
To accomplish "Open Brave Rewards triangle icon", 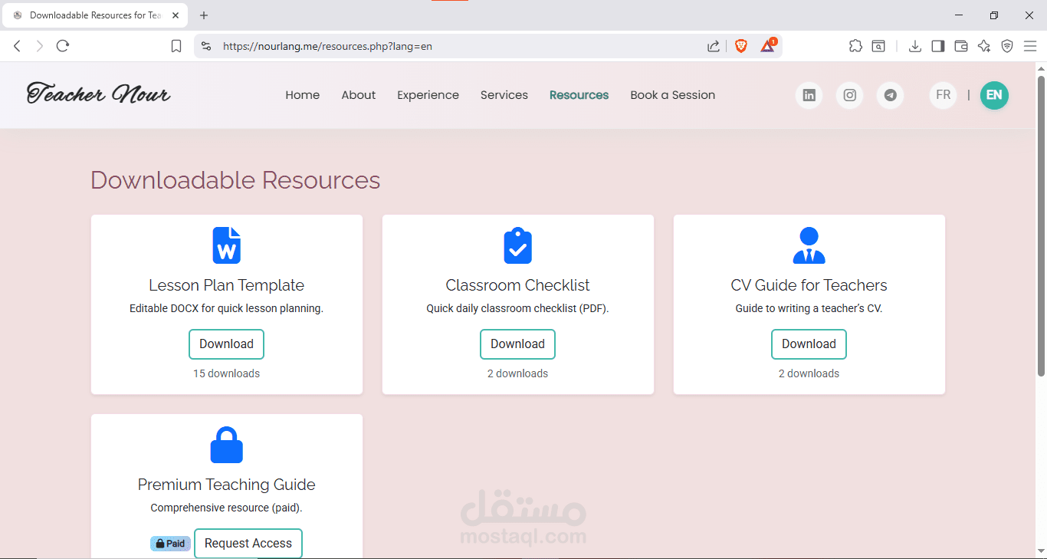I will [x=768, y=46].
